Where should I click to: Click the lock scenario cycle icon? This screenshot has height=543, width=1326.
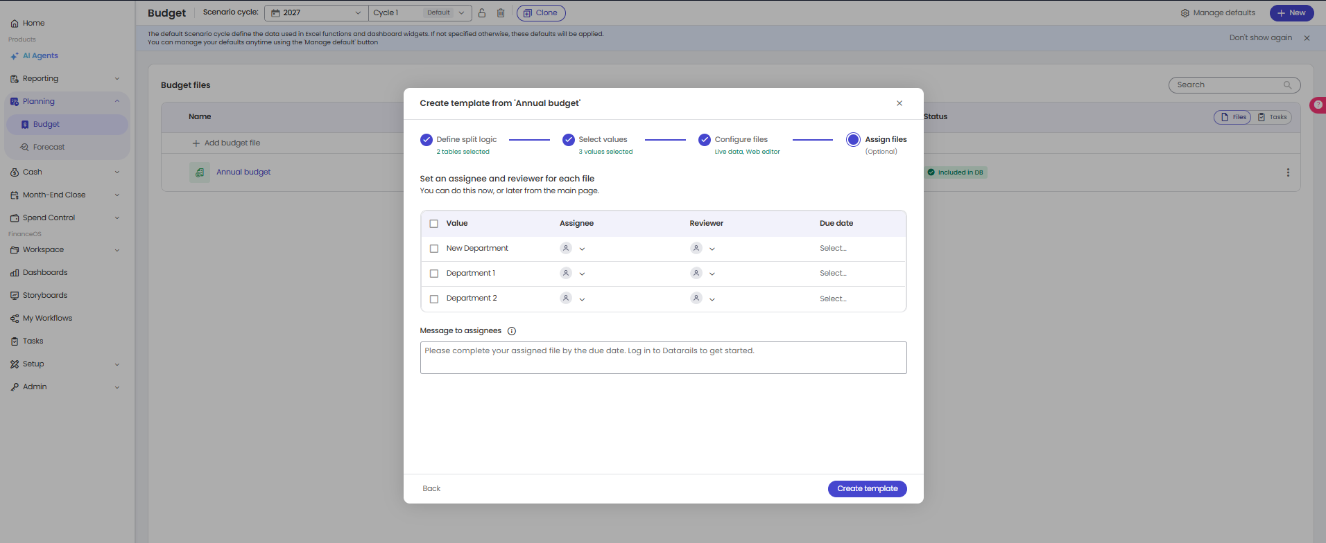[x=482, y=12]
